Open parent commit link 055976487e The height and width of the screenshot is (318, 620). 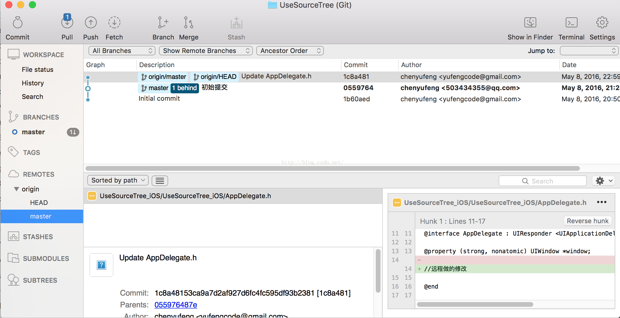click(x=176, y=305)
